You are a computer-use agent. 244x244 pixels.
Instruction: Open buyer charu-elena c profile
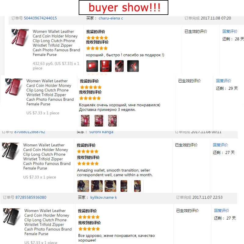point(111,18)
